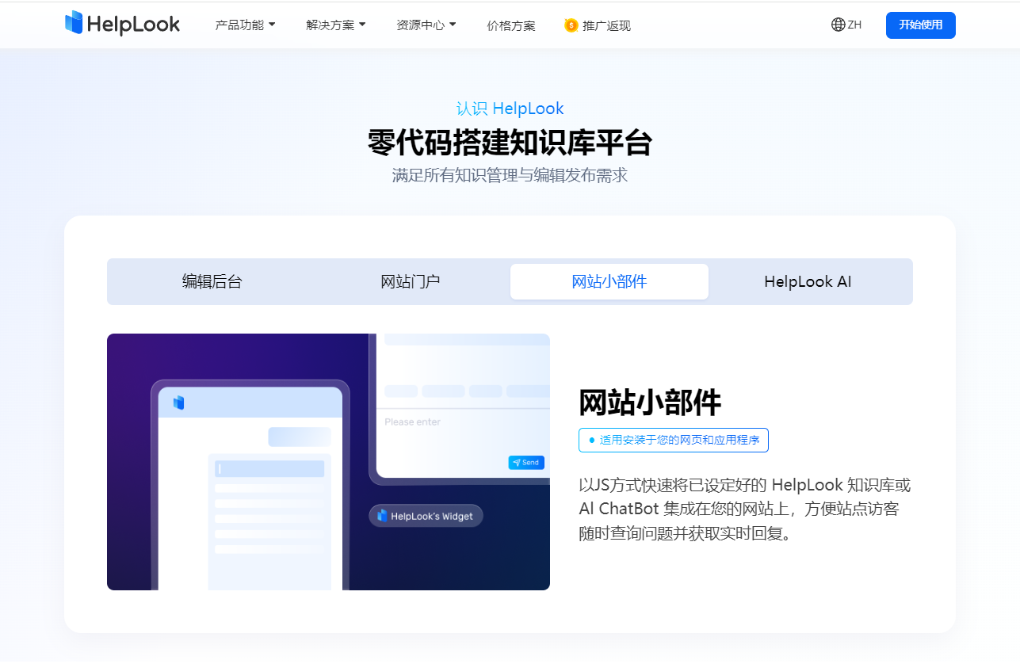Click the HelpLook brand name text
The image size is (1020, 664).
[134, 25]
